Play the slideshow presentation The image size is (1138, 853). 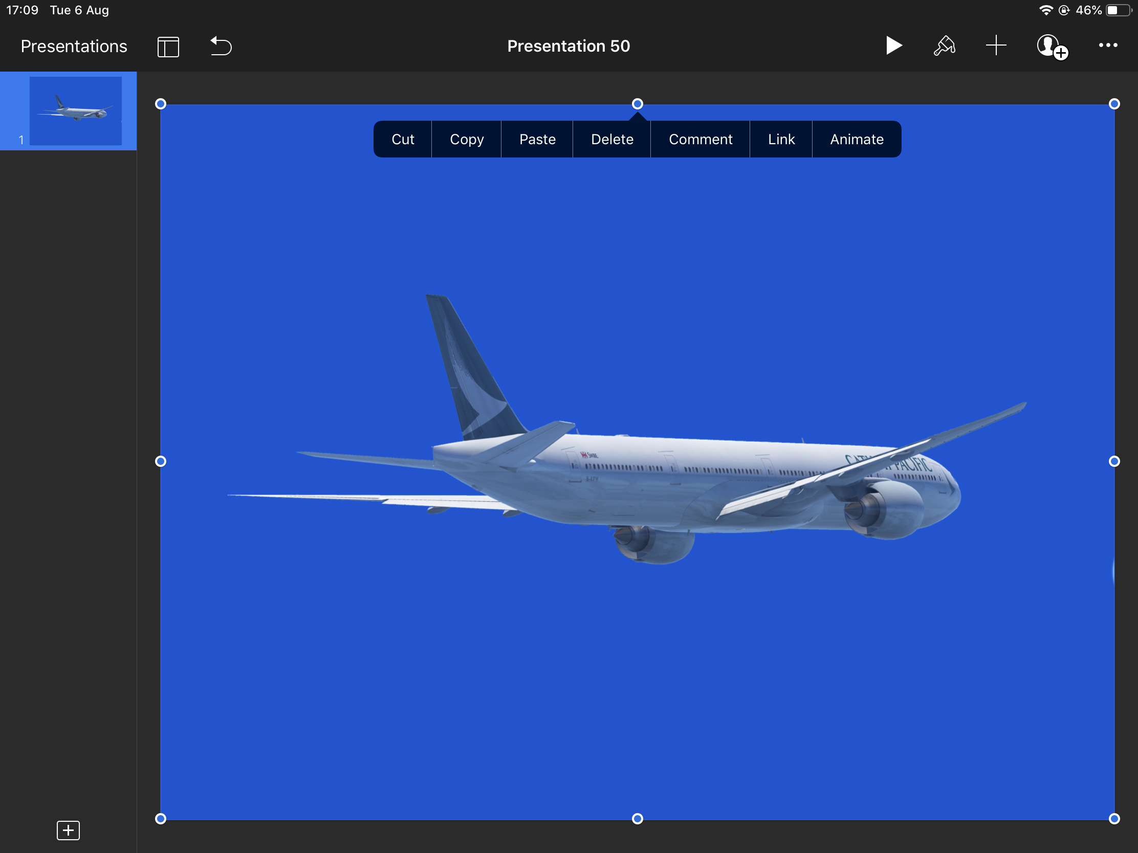pos(893,46)
